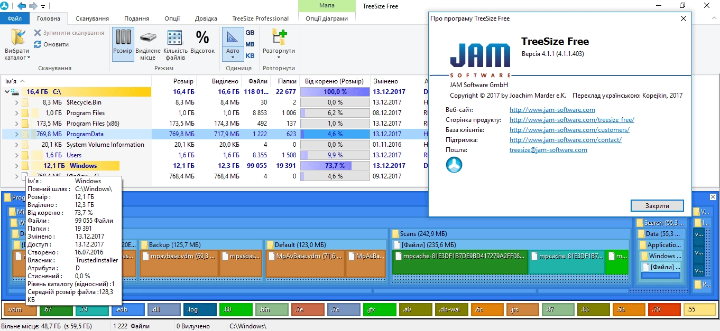Open the support contact link

(x=566, y=140)
